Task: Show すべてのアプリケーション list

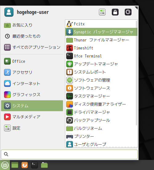Action: pos(32,47)
